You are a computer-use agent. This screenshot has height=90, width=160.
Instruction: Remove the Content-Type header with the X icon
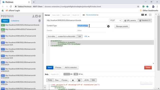[x=108, y=26]
